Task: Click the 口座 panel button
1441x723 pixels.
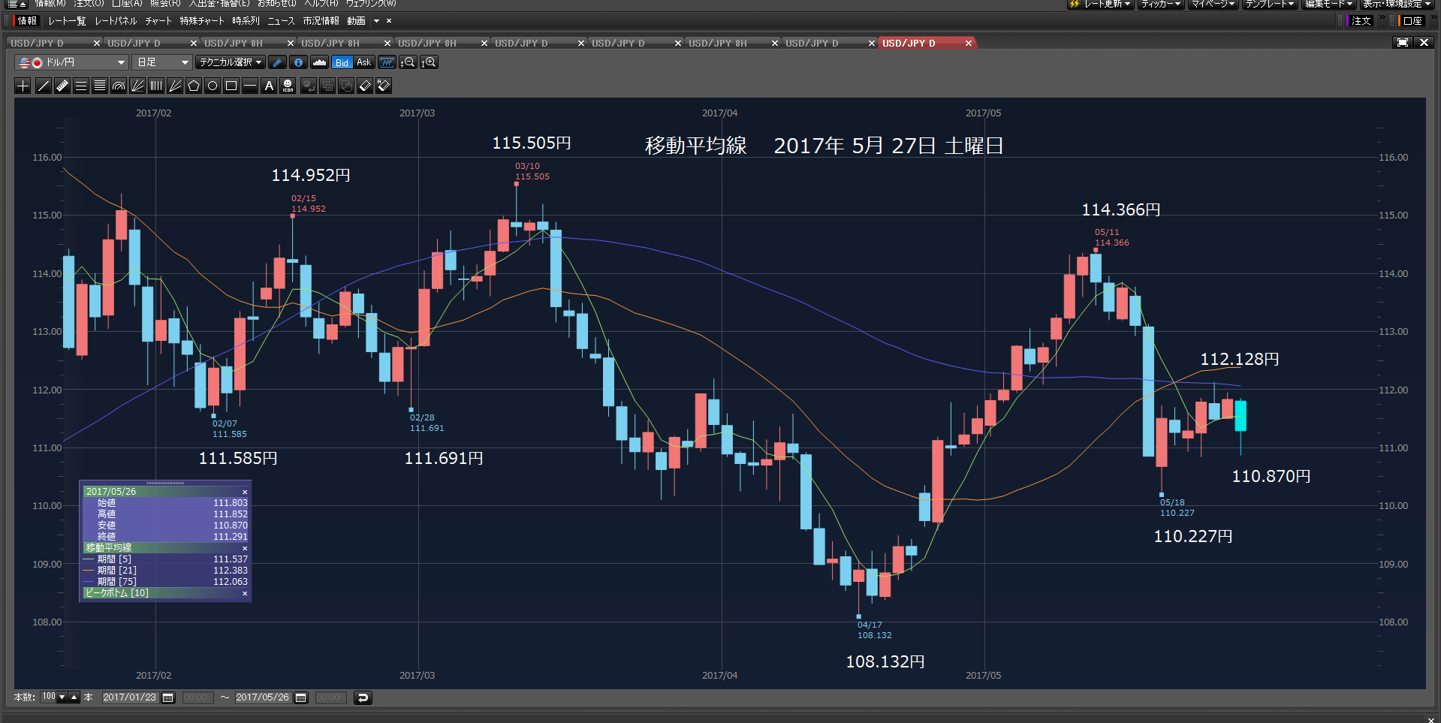Action: [x=1412, y=21]
